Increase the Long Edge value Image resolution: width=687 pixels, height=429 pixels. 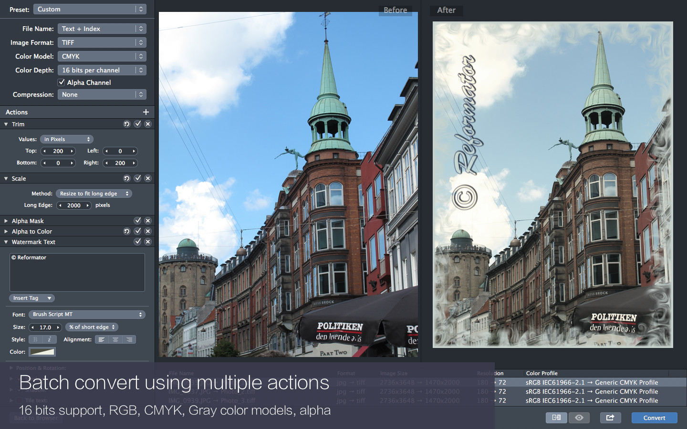pos(88,205)
